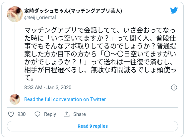This screenshot has width=186, height=139.
Task: Open the 8:33 AM timestamp
Action: pos(33,87)
